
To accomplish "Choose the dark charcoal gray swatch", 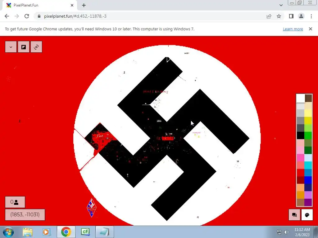I will coord(300,128).
